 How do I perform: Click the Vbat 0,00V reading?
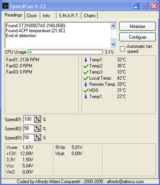point(69,154)
